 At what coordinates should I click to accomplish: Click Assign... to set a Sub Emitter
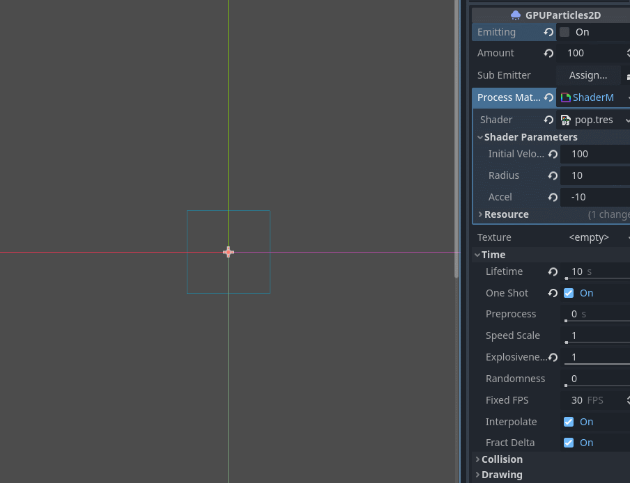(587, 74)
